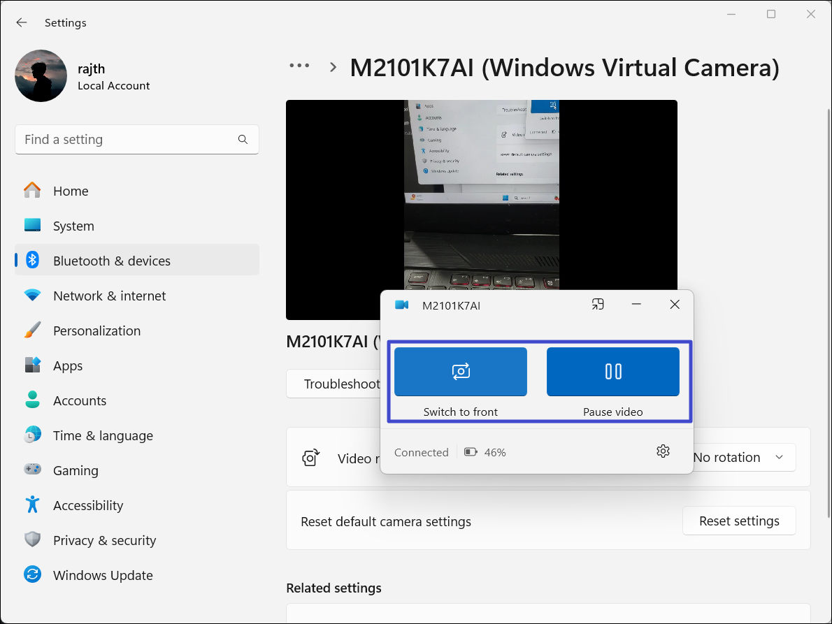
Task: Click the breadcrumb chevron arrow
Action: tap(333, 68)
